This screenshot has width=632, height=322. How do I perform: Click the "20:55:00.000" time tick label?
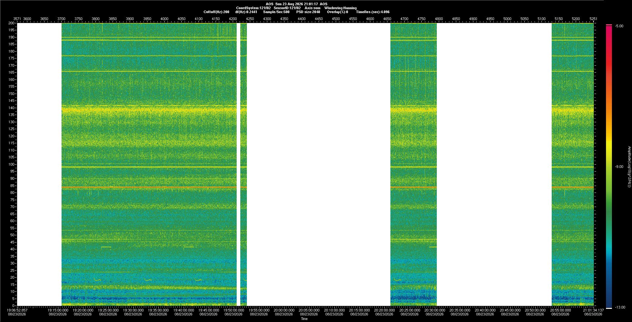point(561,310)
